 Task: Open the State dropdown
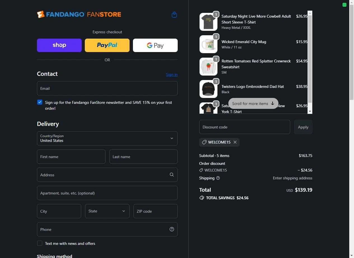click(x=107, y=211)
